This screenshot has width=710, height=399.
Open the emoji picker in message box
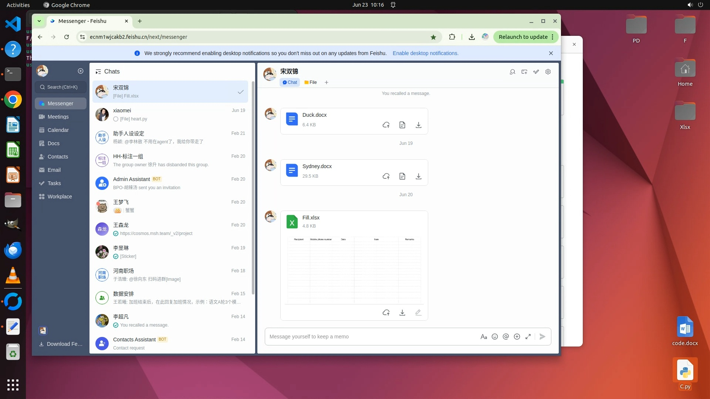point(495,337)
